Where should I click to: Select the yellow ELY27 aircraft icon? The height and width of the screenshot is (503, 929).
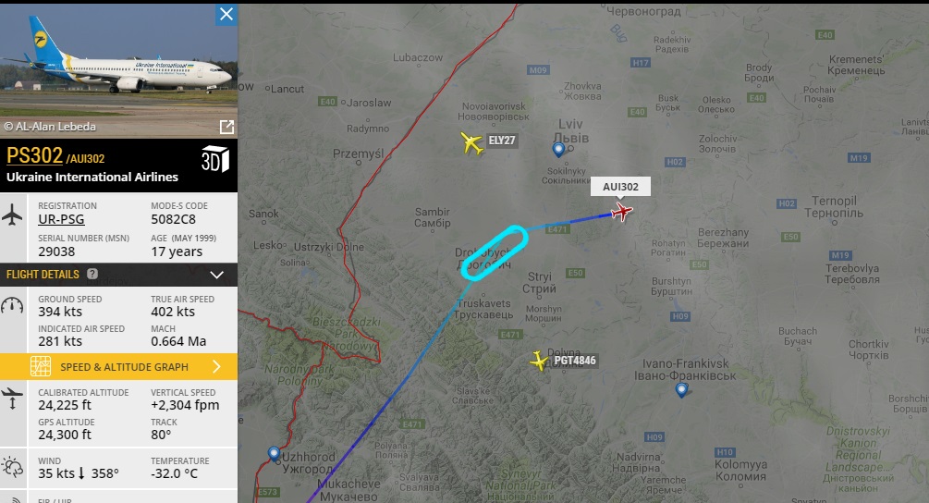tap(471, 142)
